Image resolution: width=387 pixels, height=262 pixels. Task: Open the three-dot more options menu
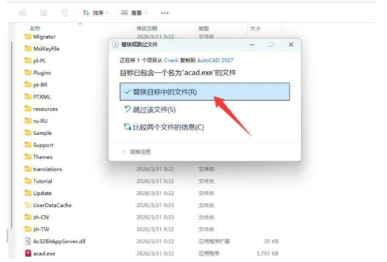pyautogui.click(x=165, y=13)
